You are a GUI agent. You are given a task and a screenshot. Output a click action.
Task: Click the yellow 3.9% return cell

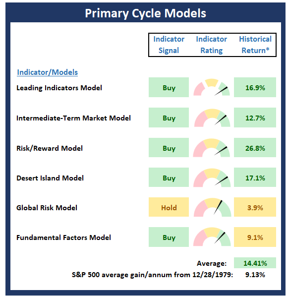[x=255, y=207]
